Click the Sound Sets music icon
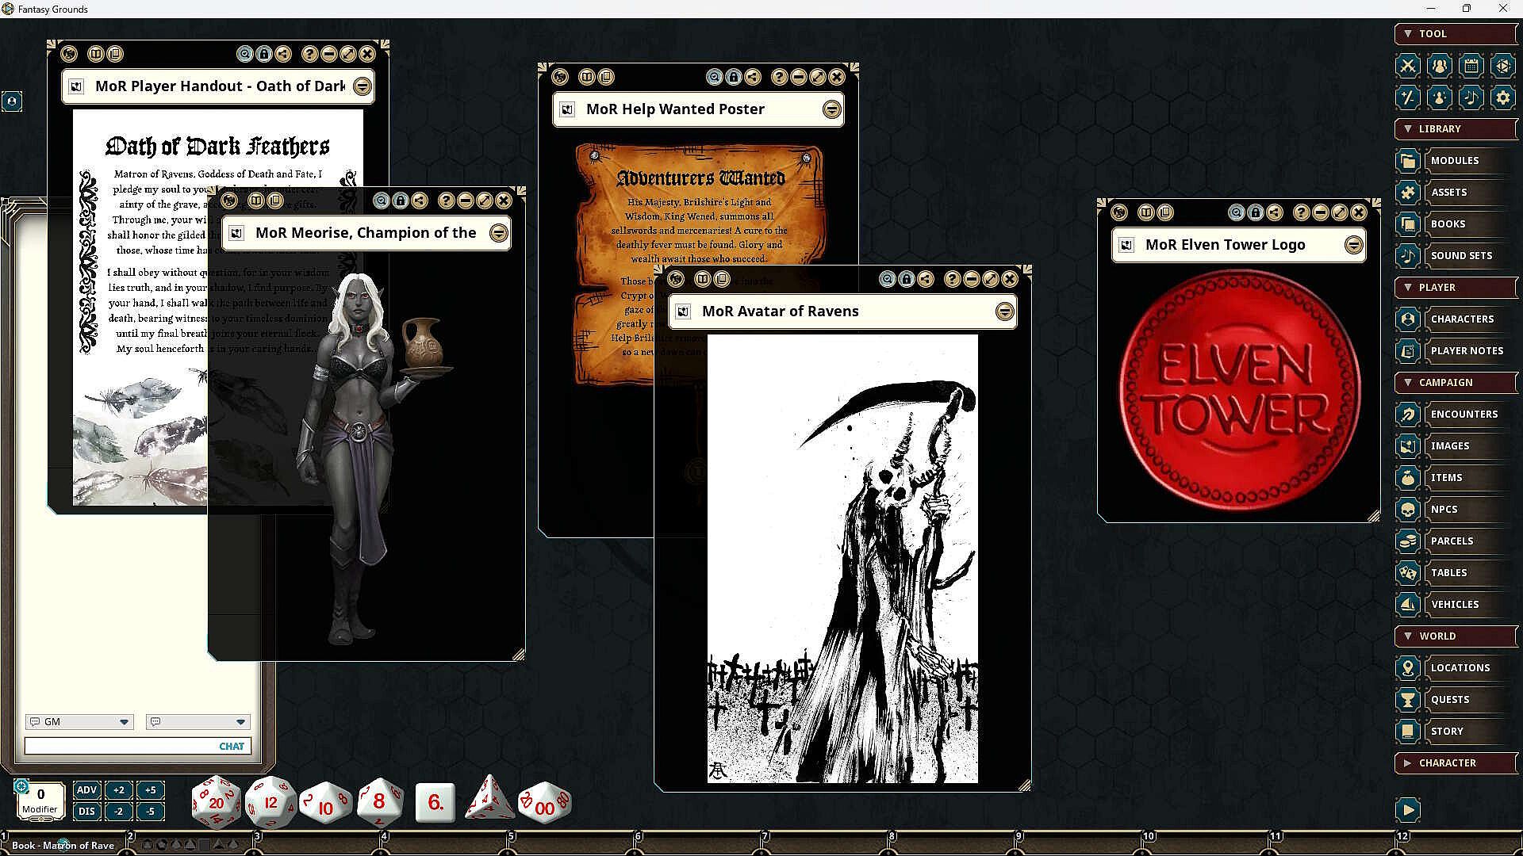Image resolution: width=1523 pixels, height=856 pixels. click(x=1408, y=256)
